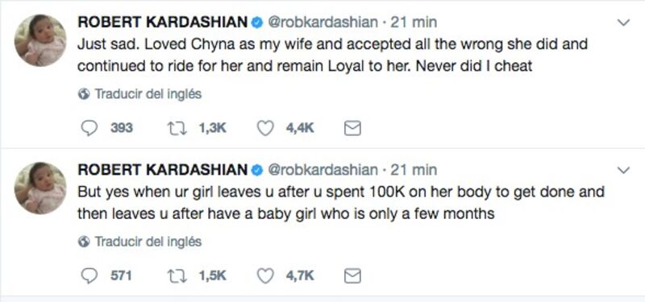The height and width of the screenshot is (302, 645).
Task: Click verified badge on first tweet
Action: click(x=257, y=23)
